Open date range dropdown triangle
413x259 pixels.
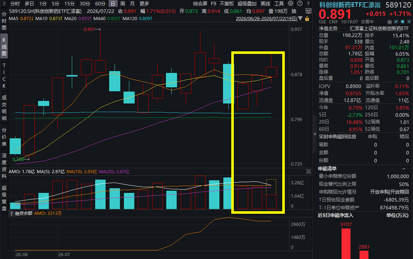click(x=300, y=18)
